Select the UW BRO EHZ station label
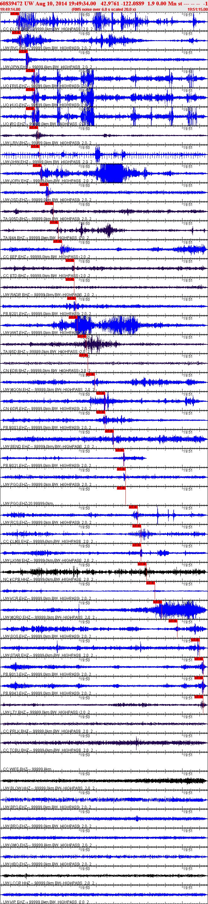 (47, 826)
